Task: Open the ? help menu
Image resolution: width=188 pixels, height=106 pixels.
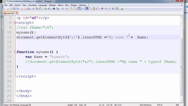Action: coord(89,5)
